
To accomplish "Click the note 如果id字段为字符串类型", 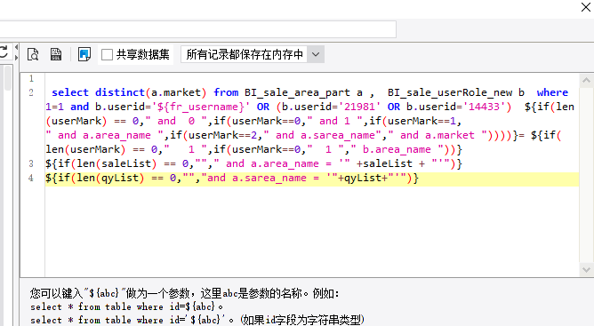I will (x=302, y=320).
